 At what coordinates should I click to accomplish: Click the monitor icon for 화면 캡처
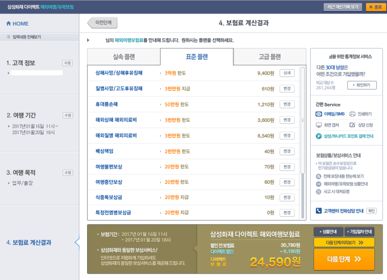coord(319,125)
